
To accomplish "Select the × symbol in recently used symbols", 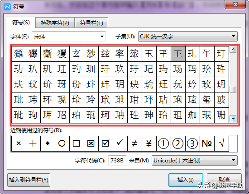I will [x=19, y=143].
